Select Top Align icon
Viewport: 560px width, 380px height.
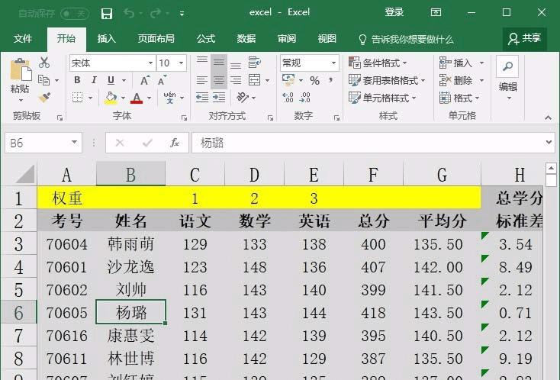coord(201,62)
